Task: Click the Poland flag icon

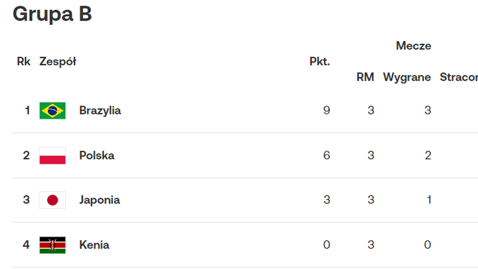Action: point(53,155)
